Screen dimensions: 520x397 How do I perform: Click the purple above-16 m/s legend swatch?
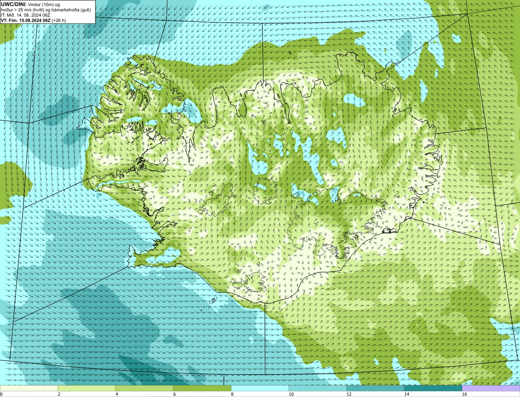[491, 388]
